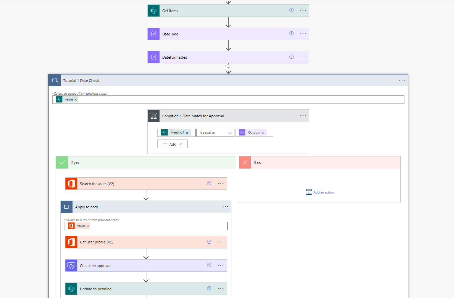
Task: Click the Condition 1 Date Match icon
Action: tap(153, 116)
